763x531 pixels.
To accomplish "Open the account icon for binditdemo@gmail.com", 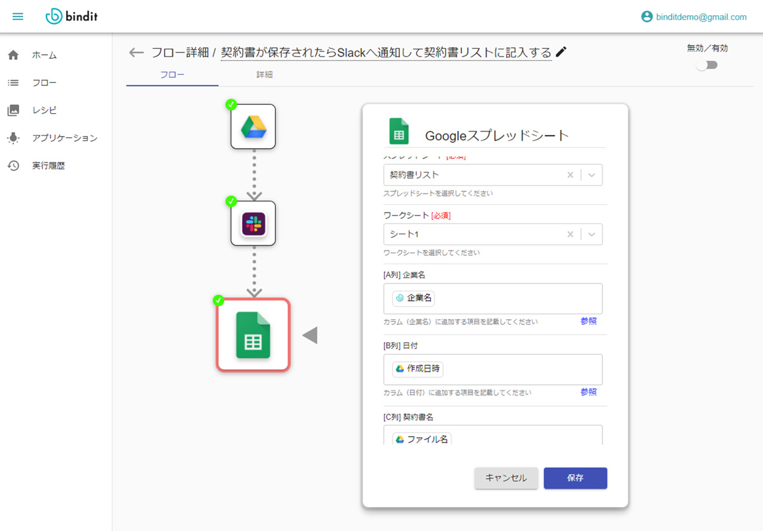I will click(x=647, y=17).
